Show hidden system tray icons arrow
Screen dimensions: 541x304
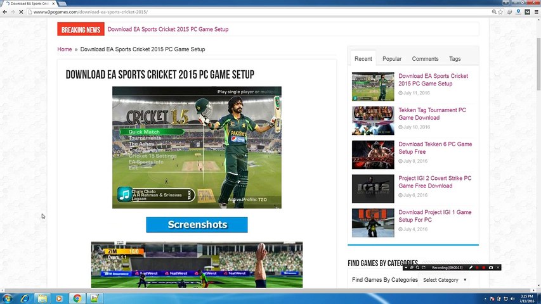coord(485,299)
